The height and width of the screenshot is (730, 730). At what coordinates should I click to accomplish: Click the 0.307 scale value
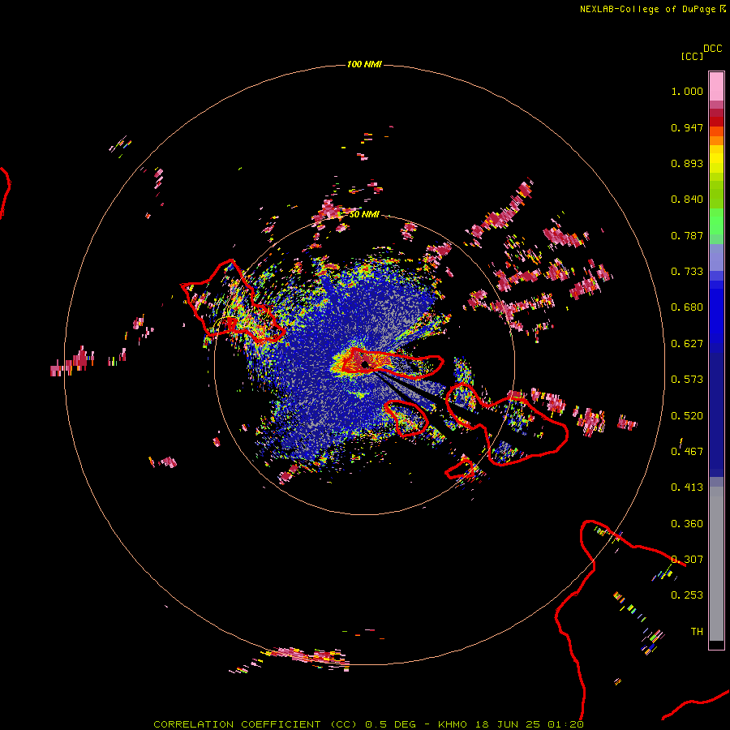pyautogui.click(x=687, y=560)
